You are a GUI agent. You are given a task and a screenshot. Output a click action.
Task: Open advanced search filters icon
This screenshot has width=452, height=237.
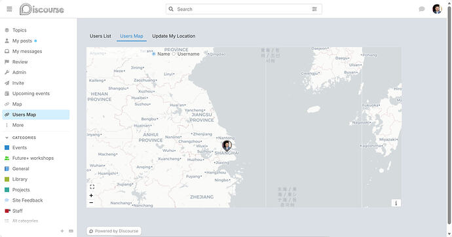click(x=314, y=9)
